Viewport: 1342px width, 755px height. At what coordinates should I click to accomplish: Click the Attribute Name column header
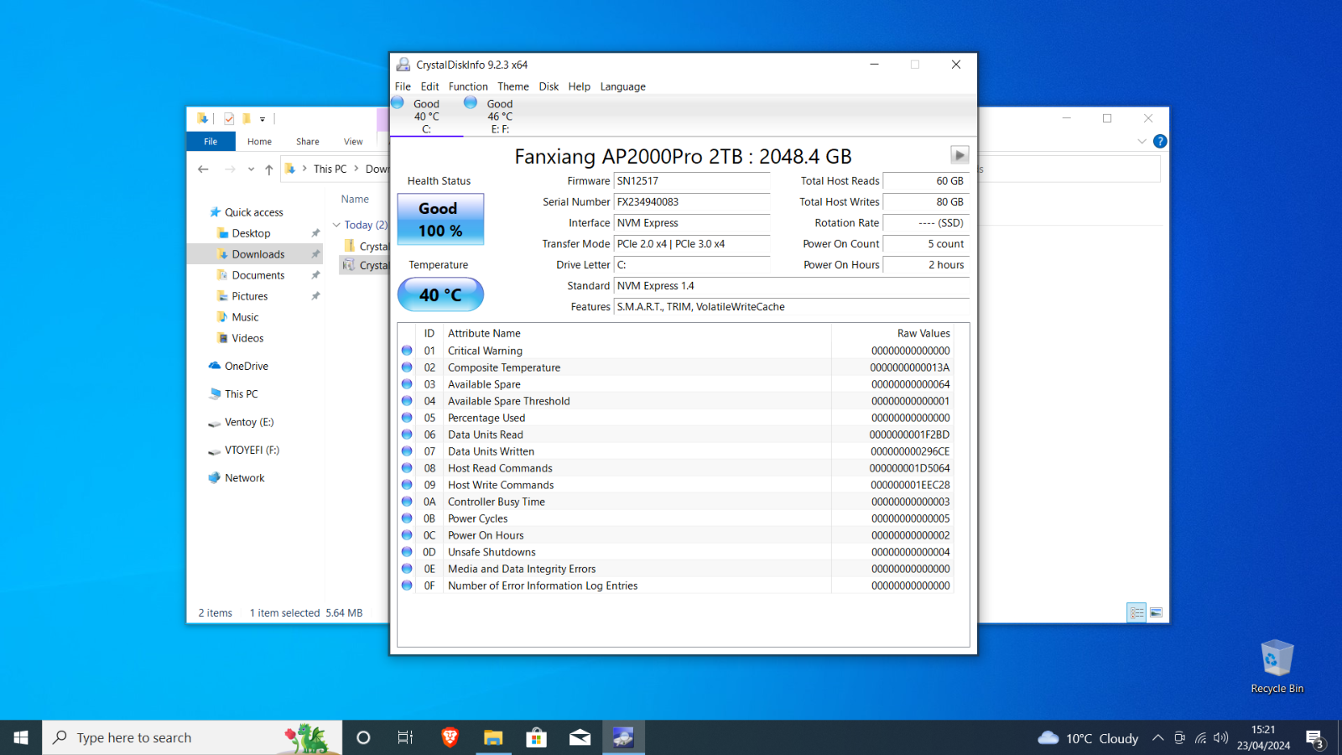[x=637, y=333]
